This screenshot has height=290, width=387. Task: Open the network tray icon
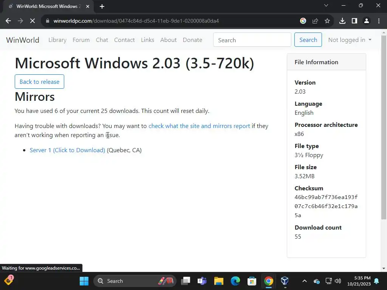328,281
